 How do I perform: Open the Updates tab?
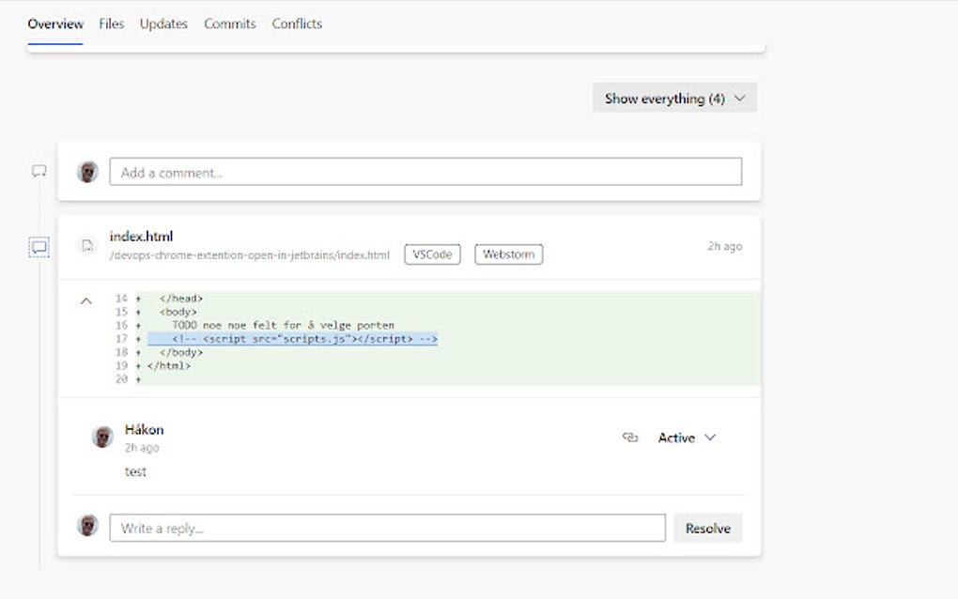coord(163,24)
